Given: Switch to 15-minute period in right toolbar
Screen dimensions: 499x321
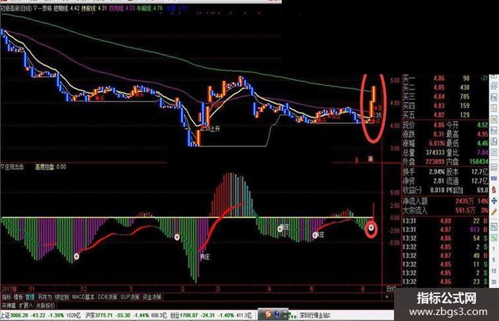Looking at the screenshot, I should click(494, 271).
